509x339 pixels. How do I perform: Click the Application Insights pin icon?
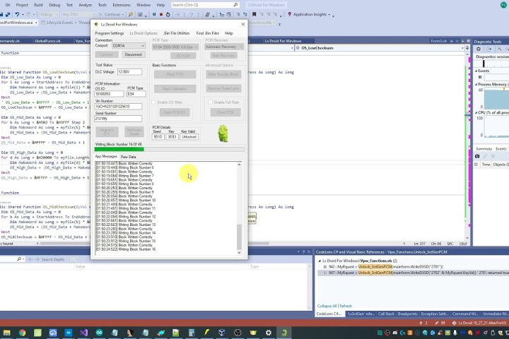(x=290, y=14)
